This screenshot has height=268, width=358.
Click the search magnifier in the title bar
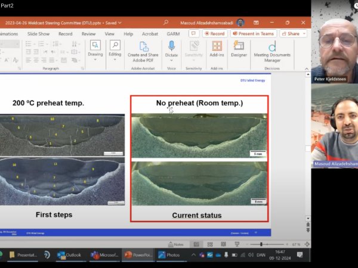click(x=166, y=23)
